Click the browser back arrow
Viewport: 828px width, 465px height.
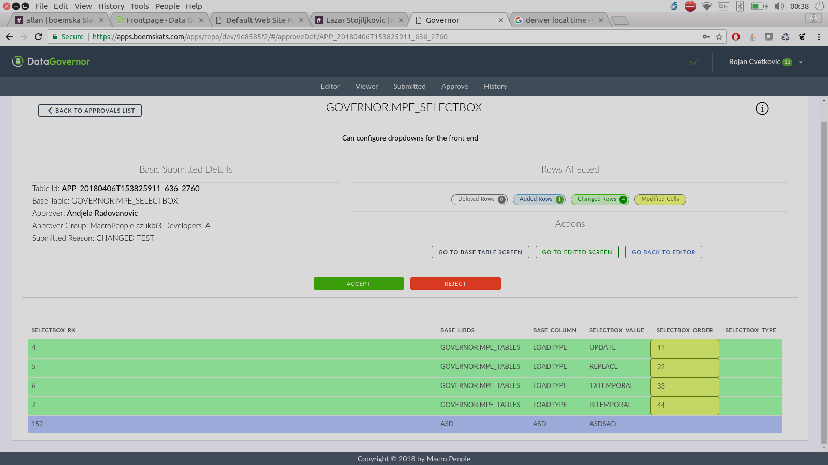(9, 37)
